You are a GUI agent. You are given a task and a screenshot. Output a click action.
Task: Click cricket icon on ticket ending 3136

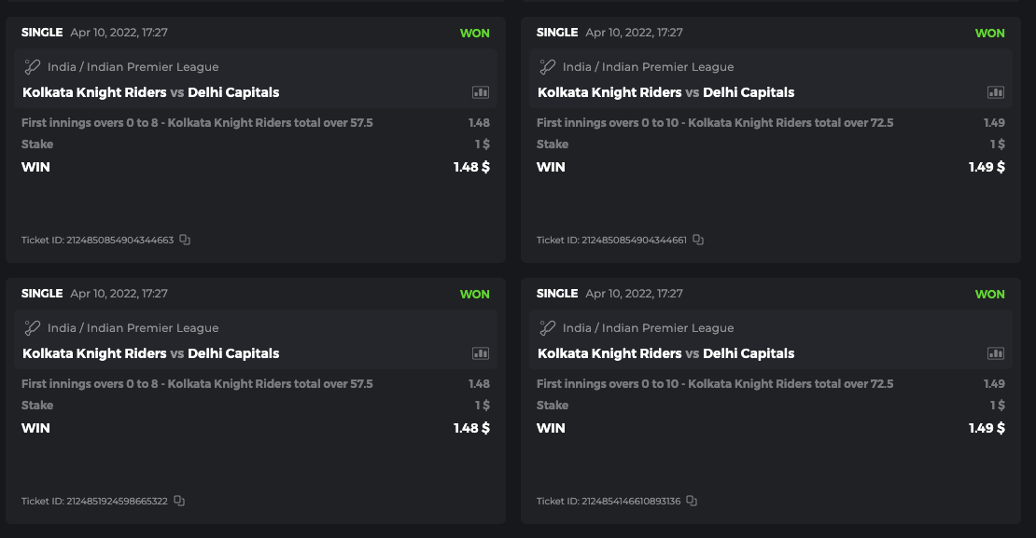click(x=548, y=328)
